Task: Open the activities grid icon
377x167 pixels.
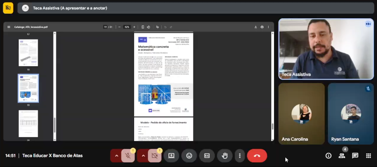Action: 369,156
